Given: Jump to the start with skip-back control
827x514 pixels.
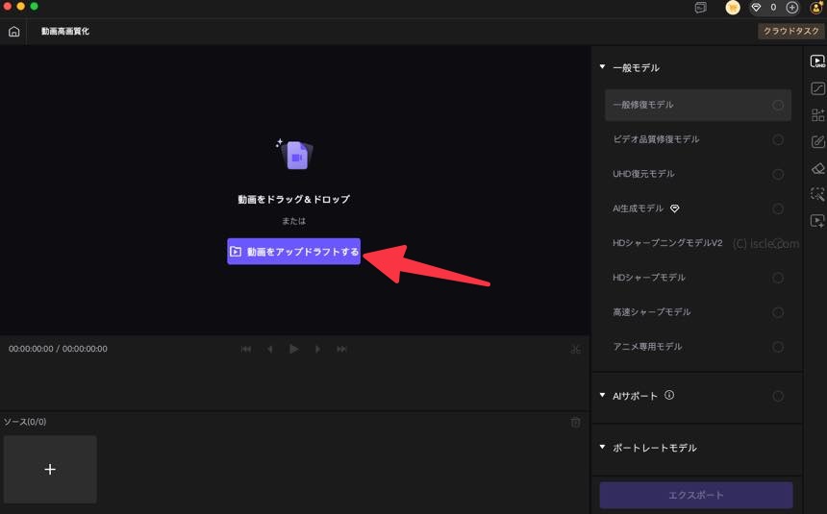Looking at the screenshot, I should 246,349.
